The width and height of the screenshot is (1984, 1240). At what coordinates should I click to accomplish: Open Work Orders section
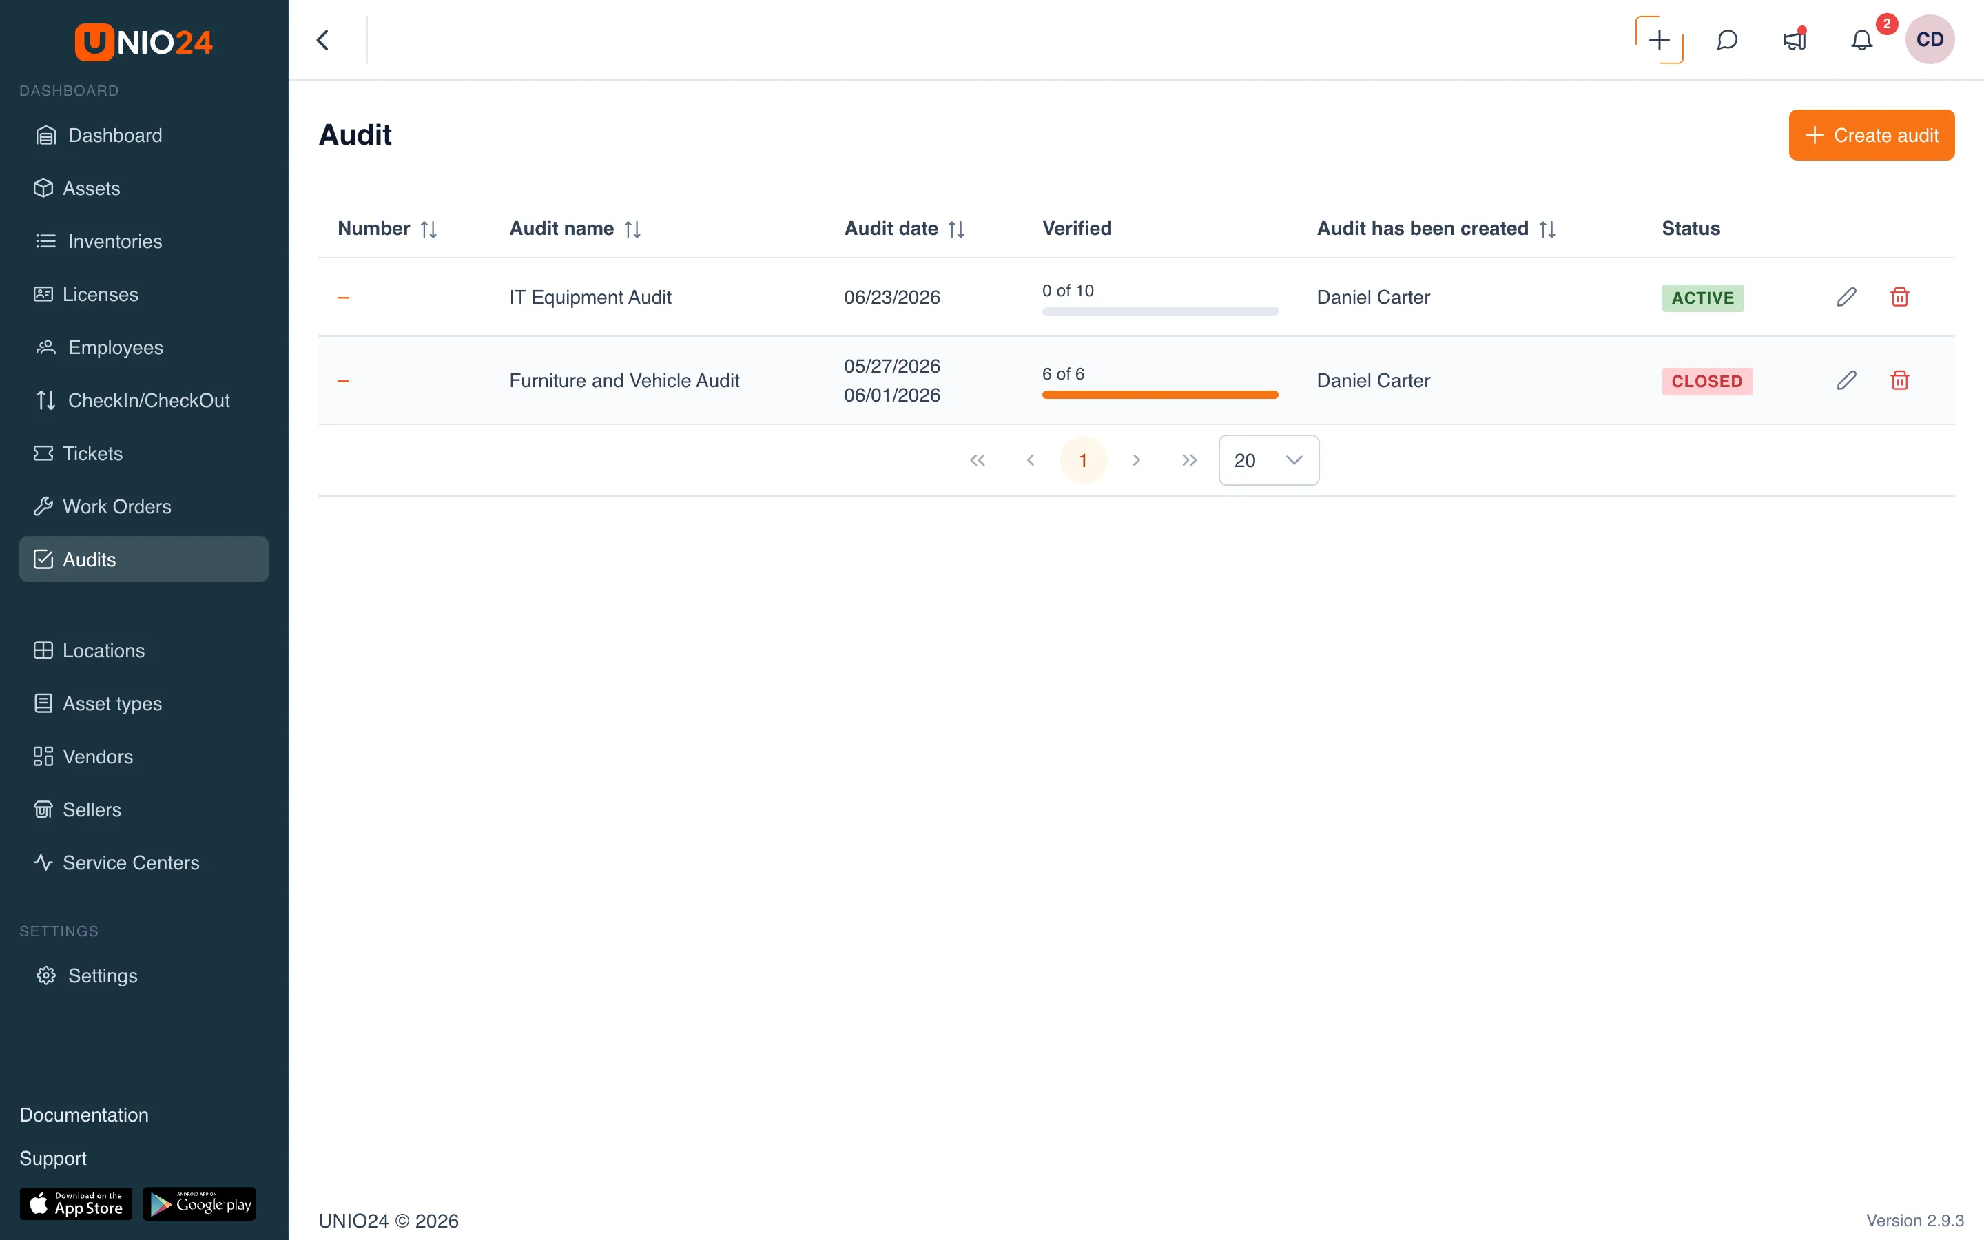(143, 507)
